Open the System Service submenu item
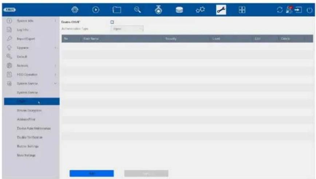The height and width of the screenshot is (179, 316). (x=27, y=93)
